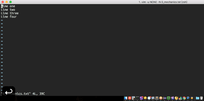Open the blue folder in dock
The image size is (204, 101).
tap(197, 98)
